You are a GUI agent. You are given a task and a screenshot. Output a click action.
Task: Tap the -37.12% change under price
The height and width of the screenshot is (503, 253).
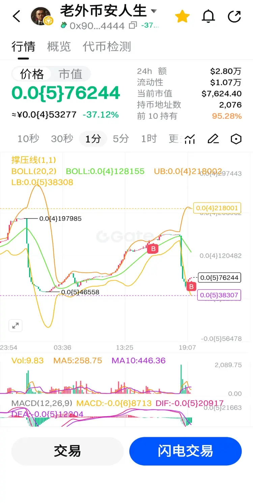pos(101,115)
